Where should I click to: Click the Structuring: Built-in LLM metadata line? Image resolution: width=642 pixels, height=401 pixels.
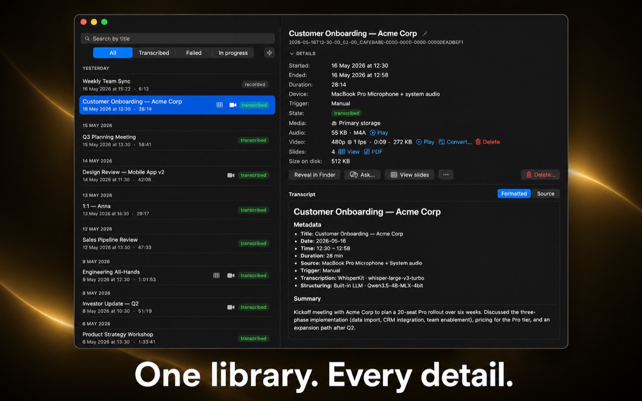pos(362,286)
